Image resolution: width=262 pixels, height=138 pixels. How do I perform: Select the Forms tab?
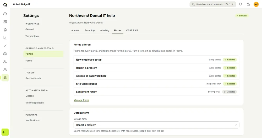[118, 31]
